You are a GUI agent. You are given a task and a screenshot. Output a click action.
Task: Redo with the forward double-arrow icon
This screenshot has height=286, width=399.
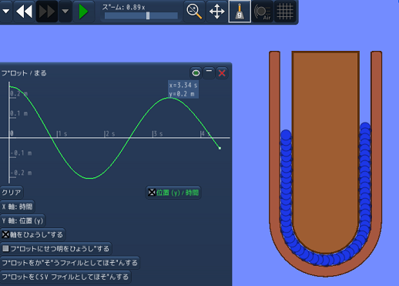(x=47, y=12)
